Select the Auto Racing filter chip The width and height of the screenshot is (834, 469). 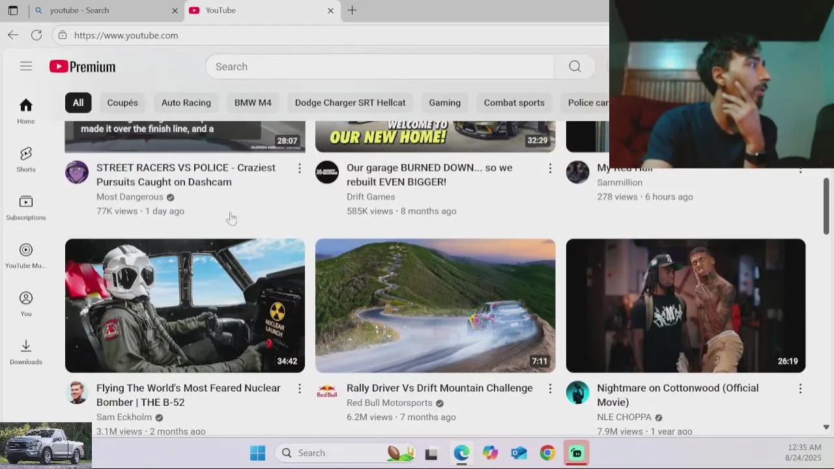tap(186, 103)
